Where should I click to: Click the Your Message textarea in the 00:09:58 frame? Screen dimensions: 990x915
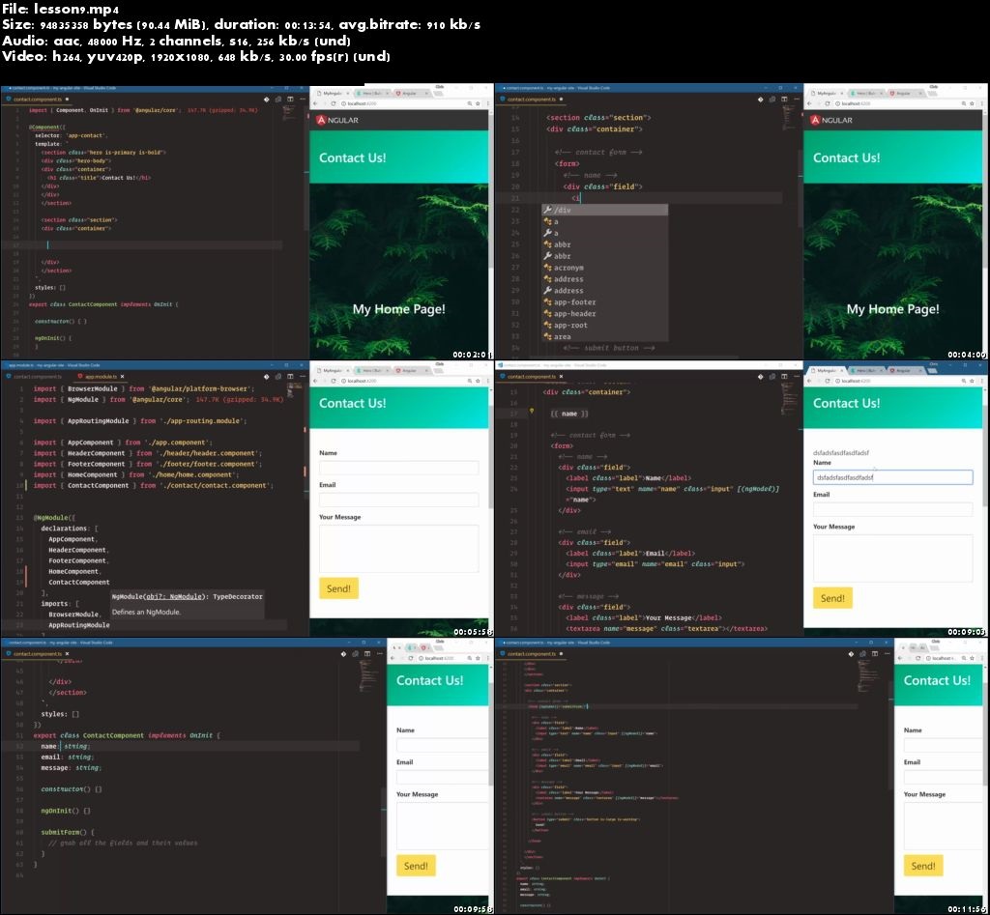[x=442, y=826]
